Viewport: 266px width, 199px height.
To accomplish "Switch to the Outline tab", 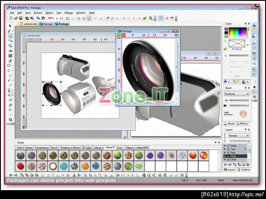I will 243,170.
